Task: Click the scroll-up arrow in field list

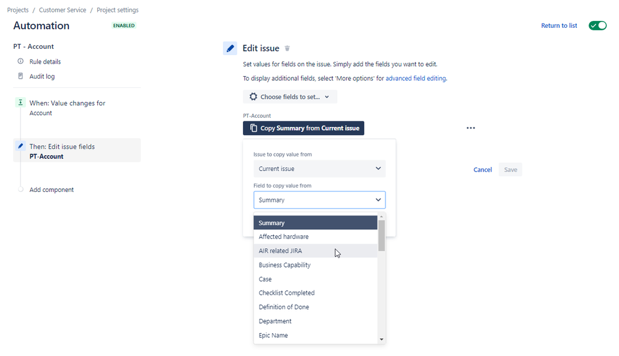Action: point(381,217)
